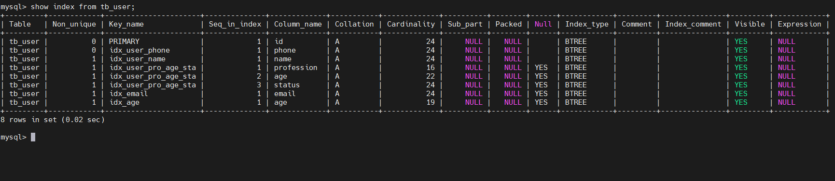Click the cardinality value 16
This screenshot has width=835, height=181.
click(x=431, y=68)
